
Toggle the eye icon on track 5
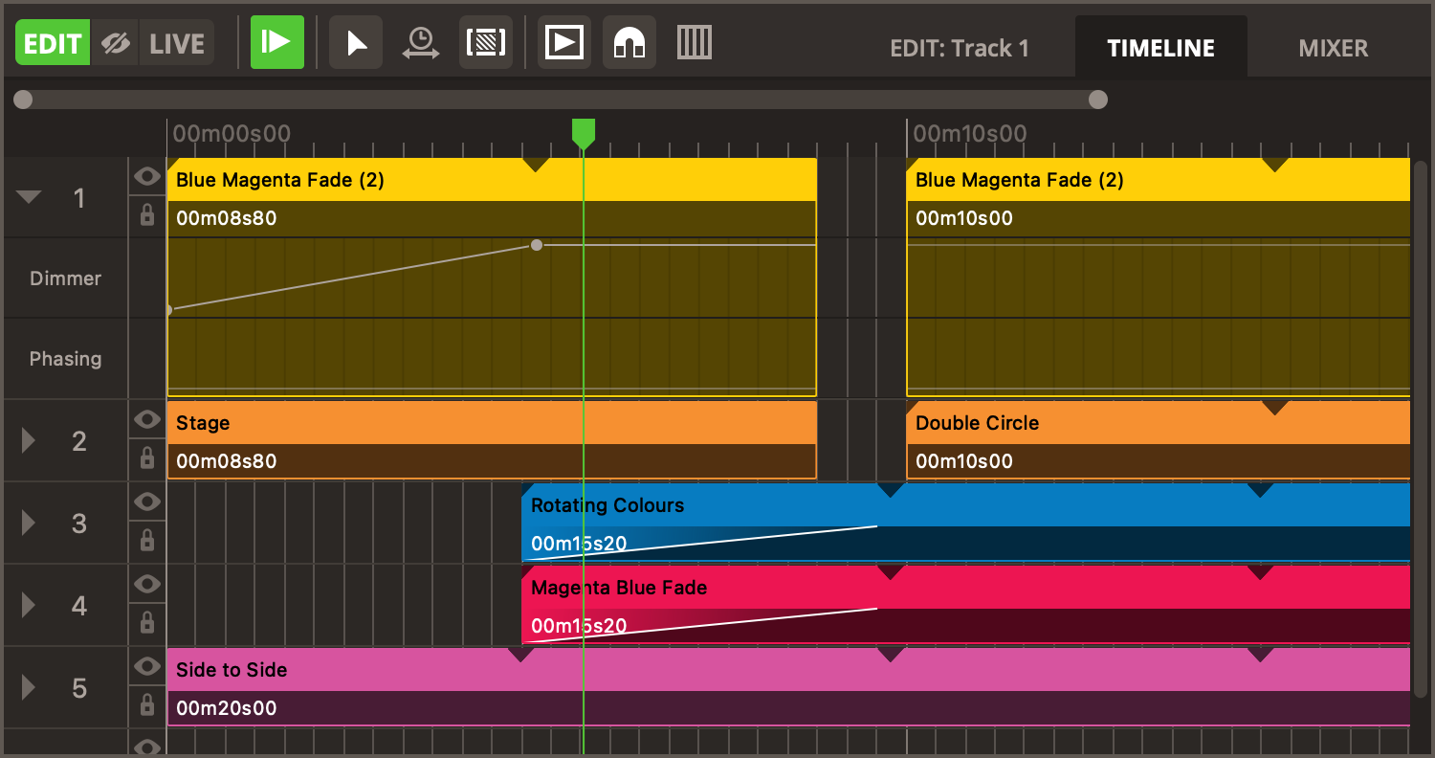147,666
